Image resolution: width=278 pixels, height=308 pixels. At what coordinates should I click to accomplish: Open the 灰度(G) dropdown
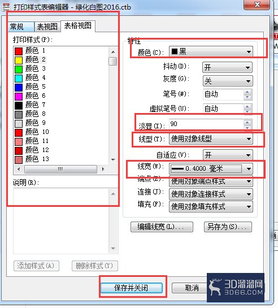click(228, 81)
